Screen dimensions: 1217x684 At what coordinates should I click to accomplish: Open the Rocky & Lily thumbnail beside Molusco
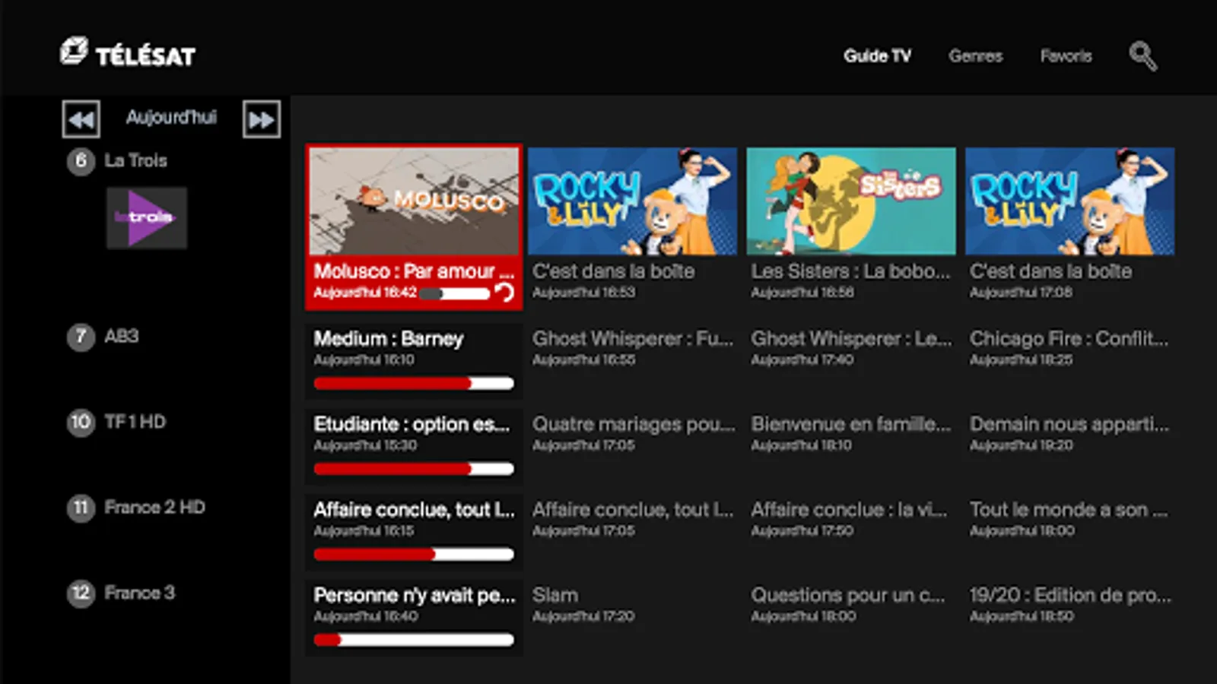[x=633, y=201]
